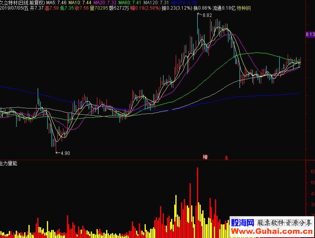Click the turnover amount 额5272万

point(119,8)
